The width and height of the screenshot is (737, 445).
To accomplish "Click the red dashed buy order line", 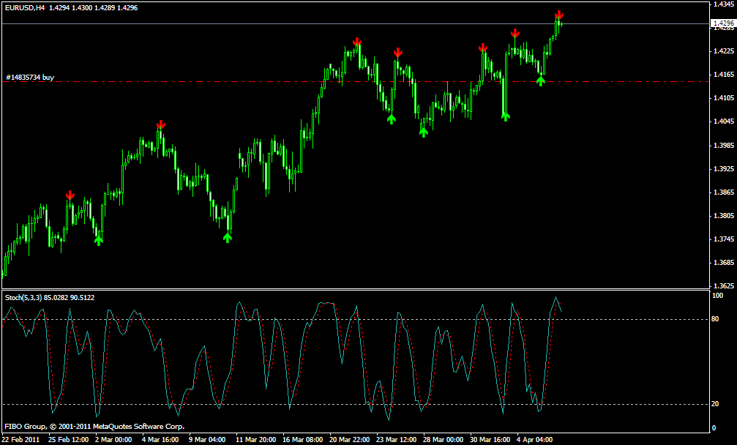I will click(x=356, y=82).
